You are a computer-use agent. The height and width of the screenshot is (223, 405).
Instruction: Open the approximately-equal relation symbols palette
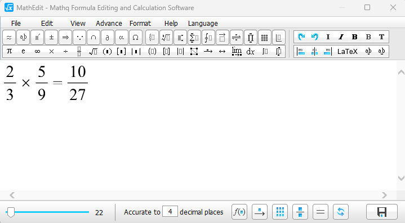point(9,37)
